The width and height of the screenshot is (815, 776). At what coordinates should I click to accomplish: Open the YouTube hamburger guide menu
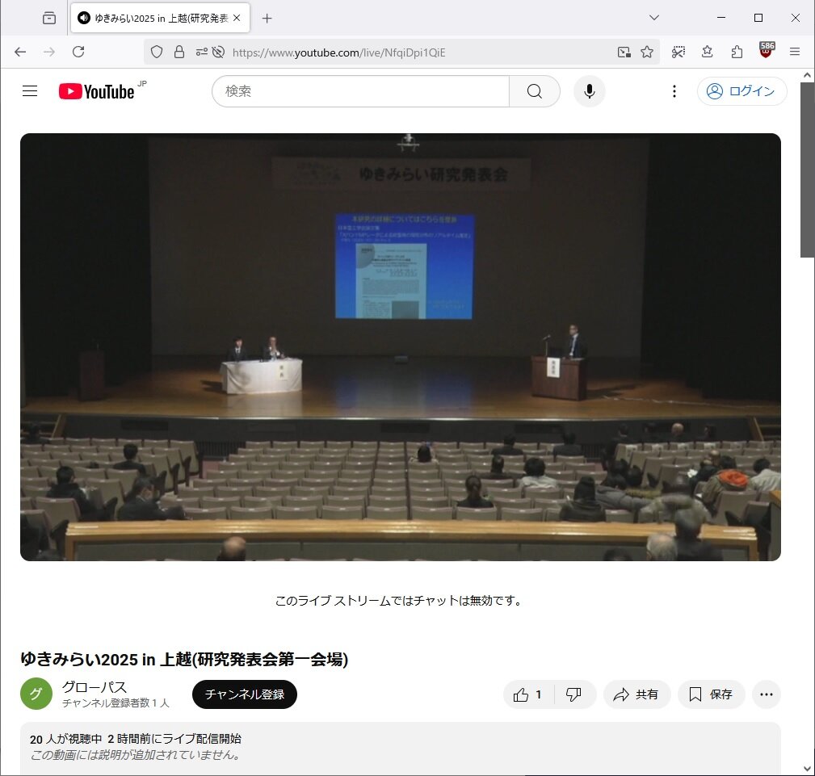30,91
